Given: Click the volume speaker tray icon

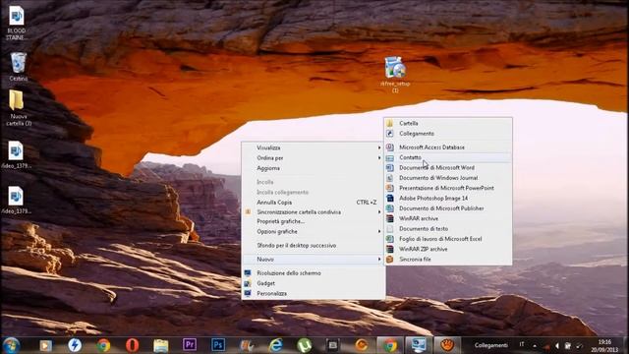Looking at the screenshot, I should (557, 345).
